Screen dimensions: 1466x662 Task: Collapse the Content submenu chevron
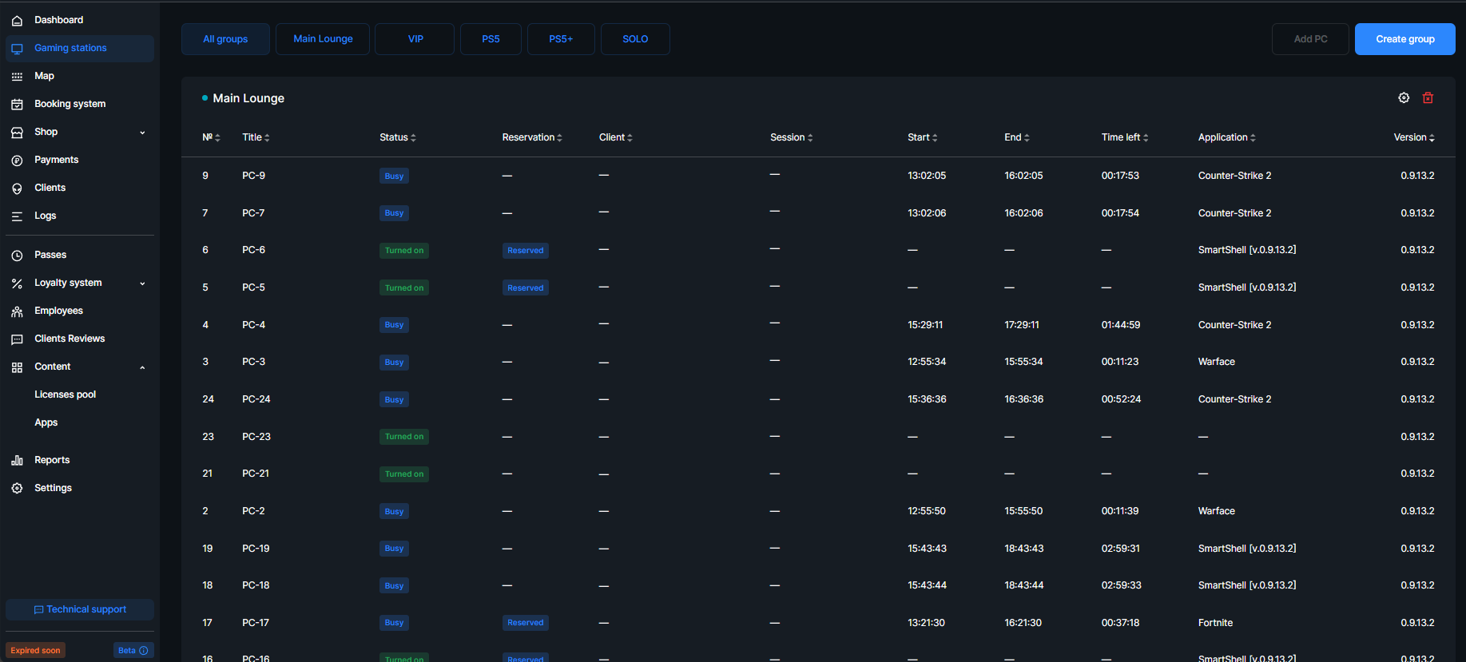(x=142, y=367)
